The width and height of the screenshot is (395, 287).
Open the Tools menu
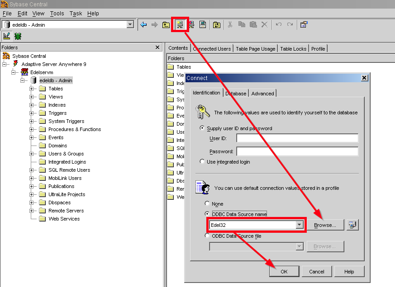57,14
